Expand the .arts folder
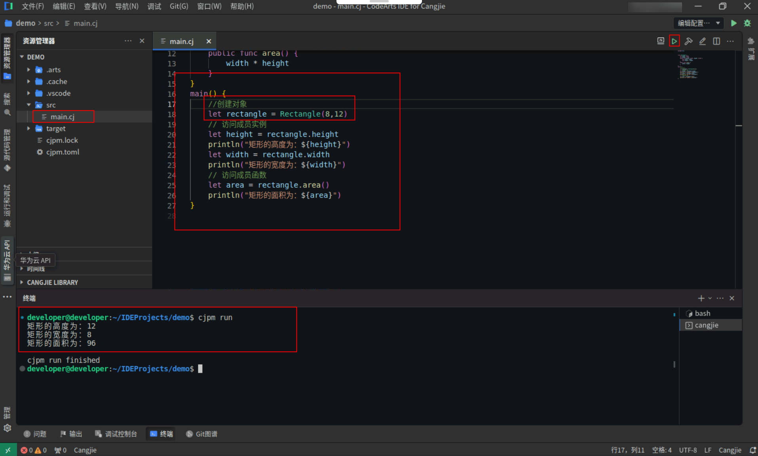758x456 pixels. coord(28,70)
